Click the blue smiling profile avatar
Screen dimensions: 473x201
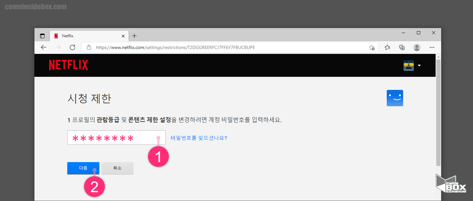tap(395, 98)
